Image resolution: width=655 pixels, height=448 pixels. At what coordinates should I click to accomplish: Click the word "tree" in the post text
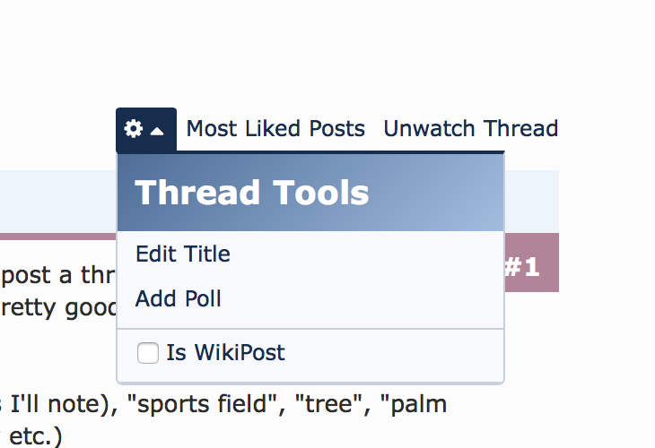(x=330, y=405)
